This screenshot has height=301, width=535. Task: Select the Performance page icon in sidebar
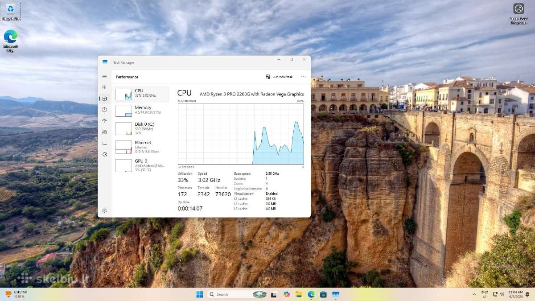tap(104, 99)
